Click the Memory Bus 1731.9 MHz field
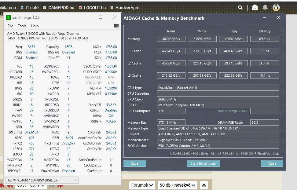 (x=171, y=122)
